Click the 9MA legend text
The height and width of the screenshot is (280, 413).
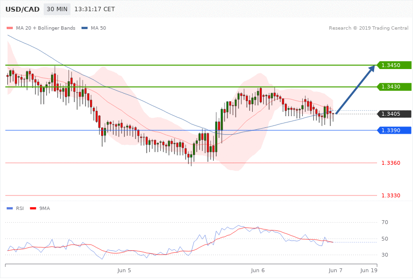45,209
